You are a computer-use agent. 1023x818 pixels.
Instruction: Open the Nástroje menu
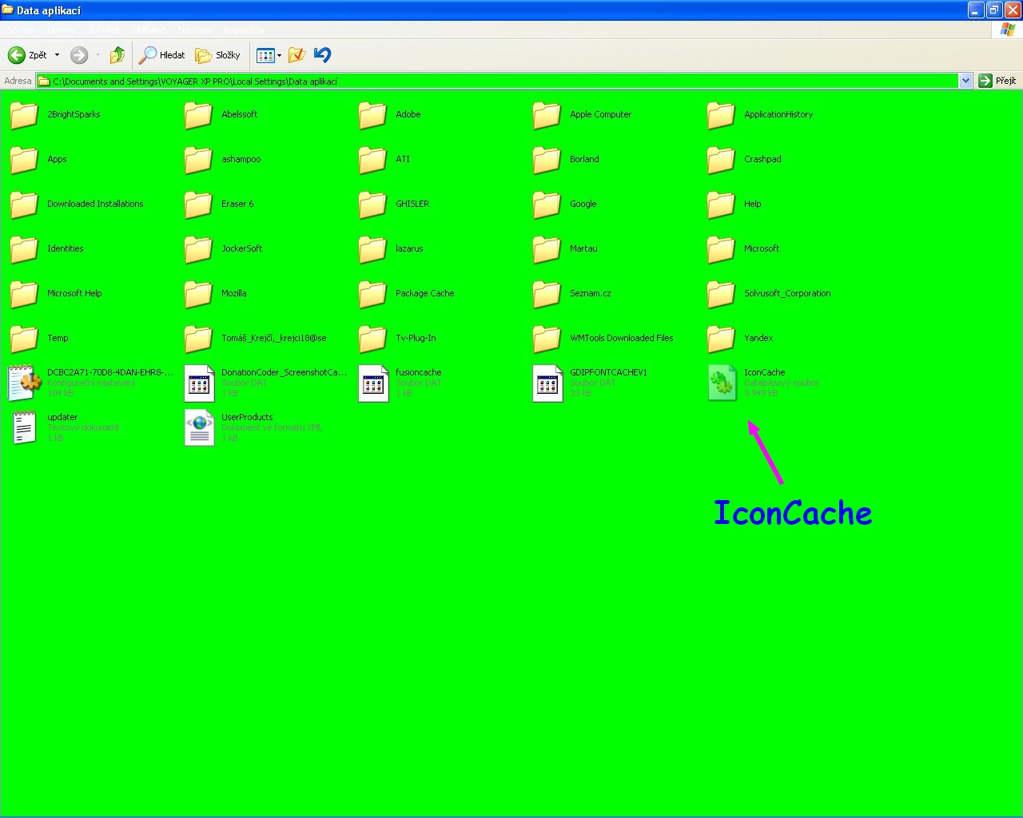point(194,30)
